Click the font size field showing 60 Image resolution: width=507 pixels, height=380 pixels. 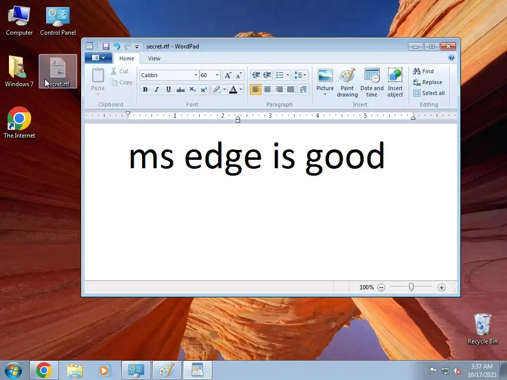tap(207, 75)
